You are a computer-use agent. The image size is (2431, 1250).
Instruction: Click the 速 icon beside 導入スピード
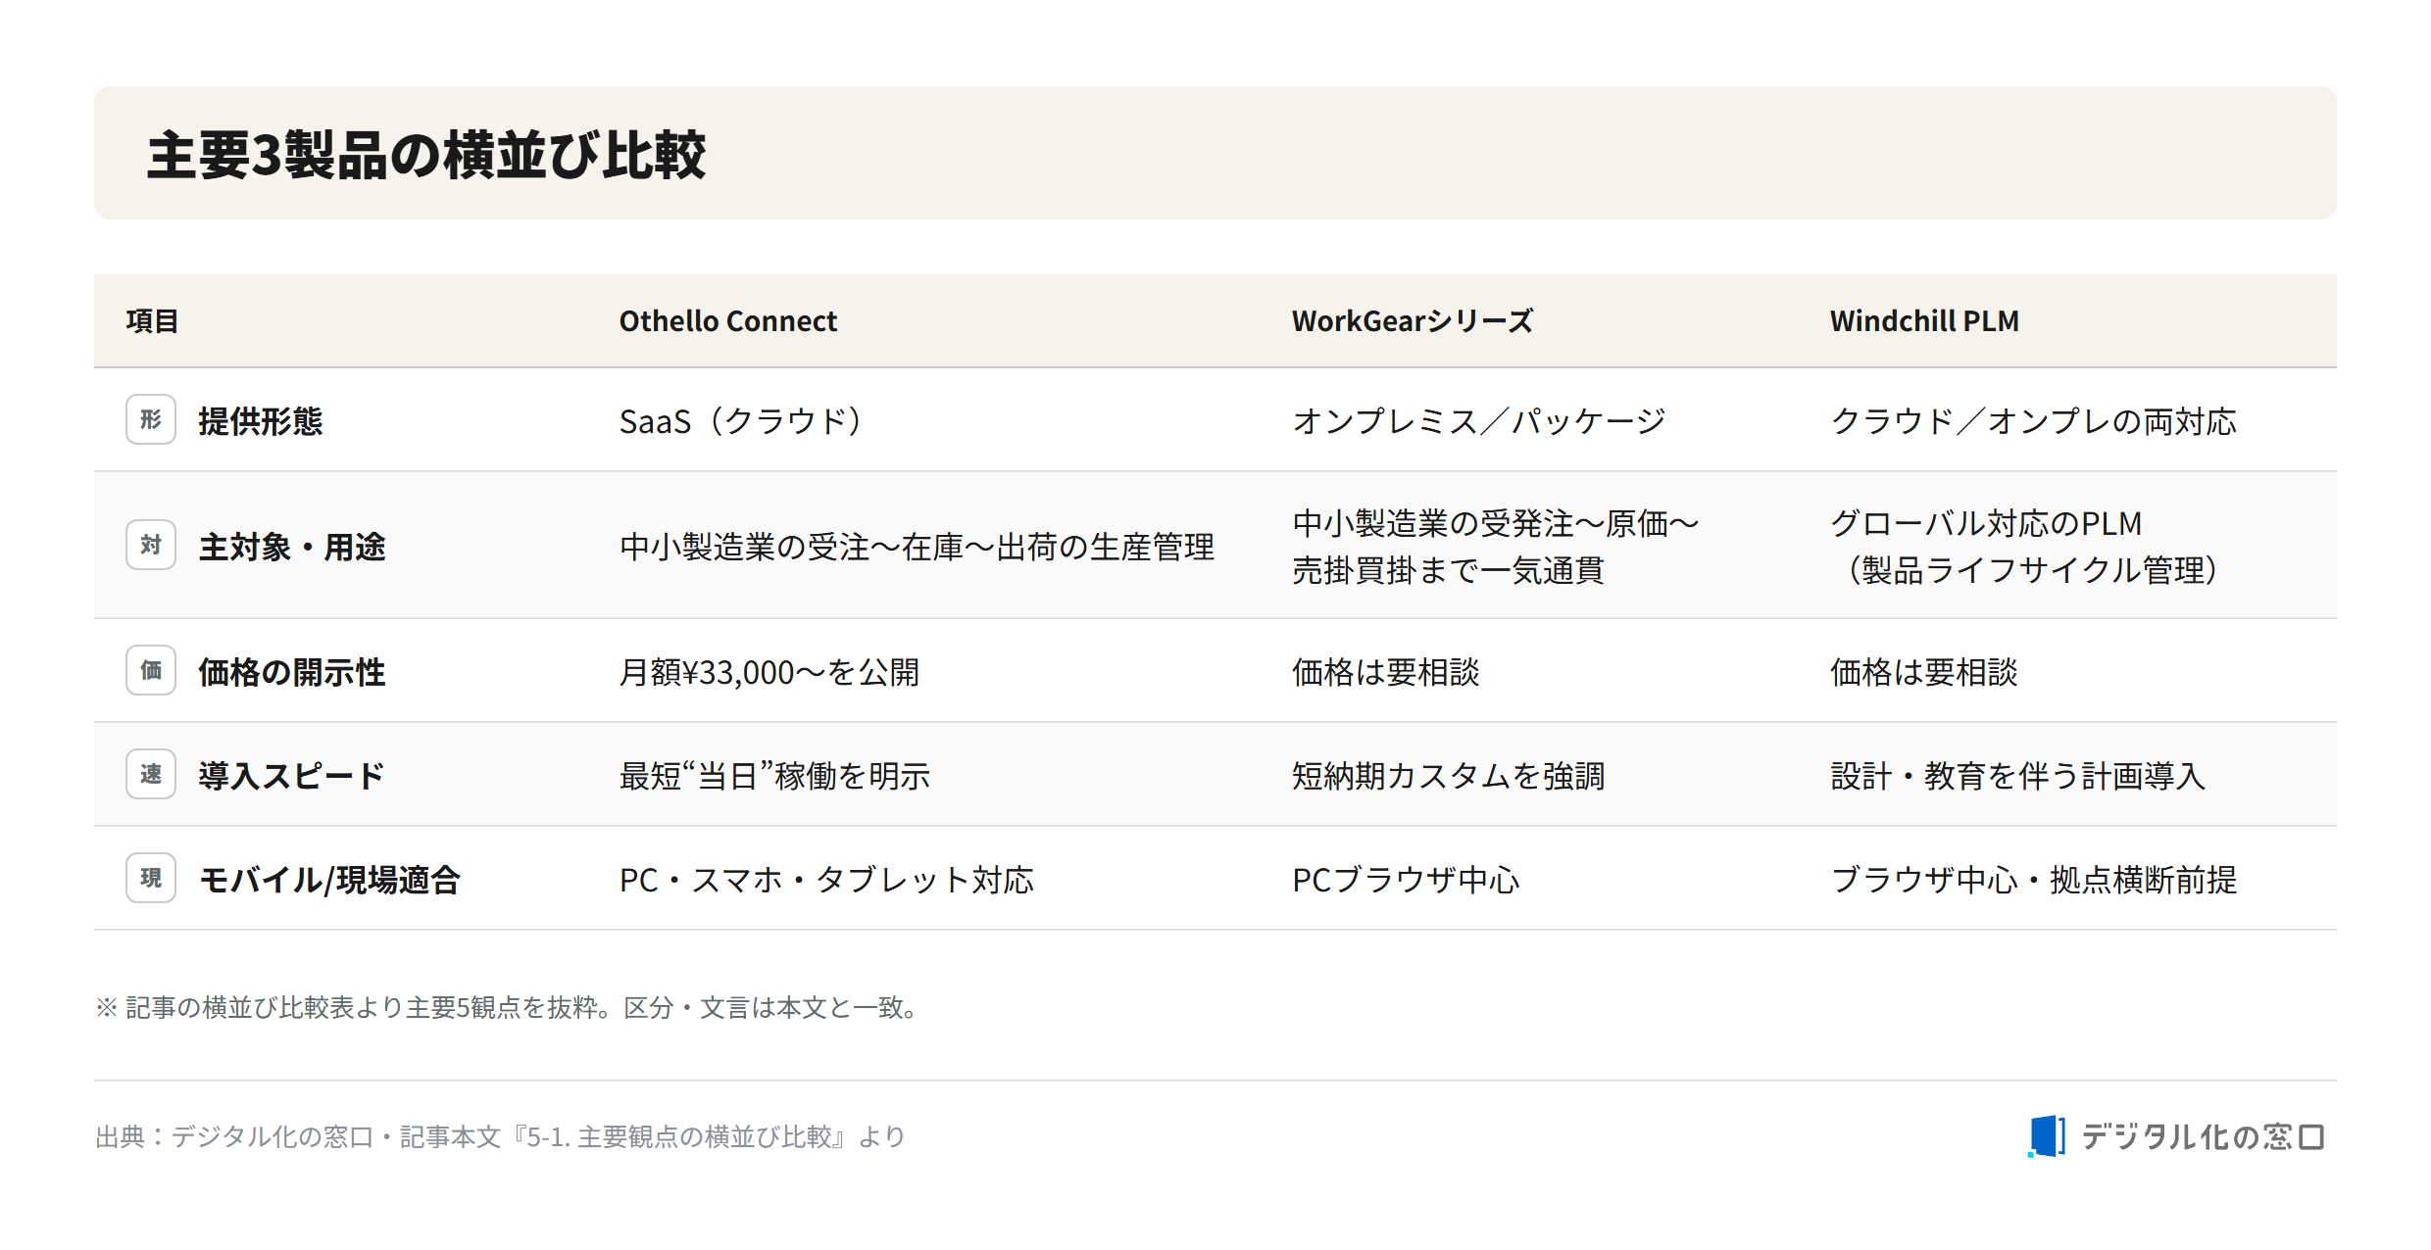(151, 774)
